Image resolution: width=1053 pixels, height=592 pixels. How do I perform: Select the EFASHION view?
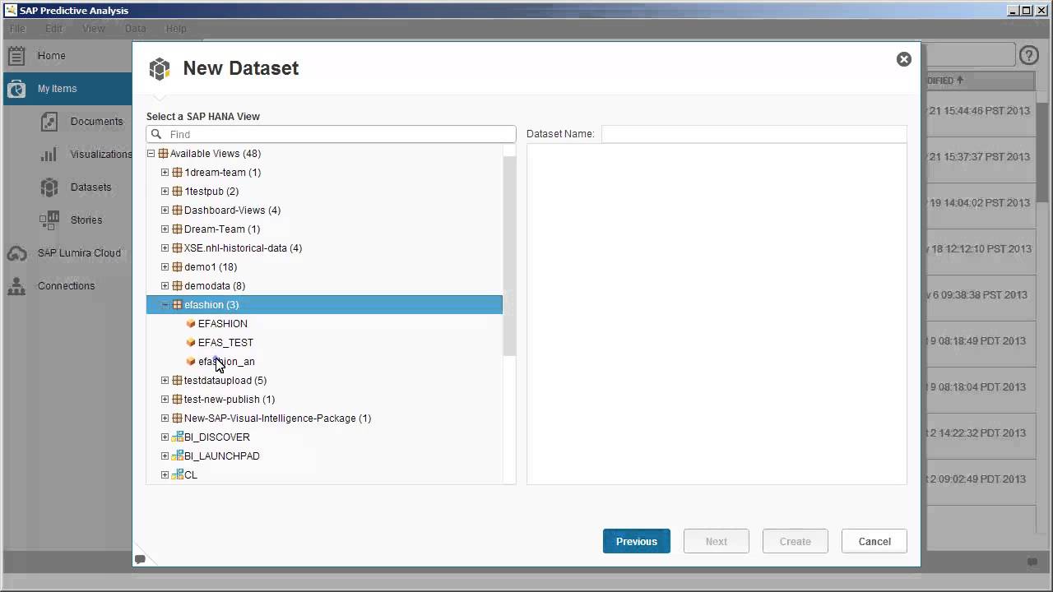222,324
